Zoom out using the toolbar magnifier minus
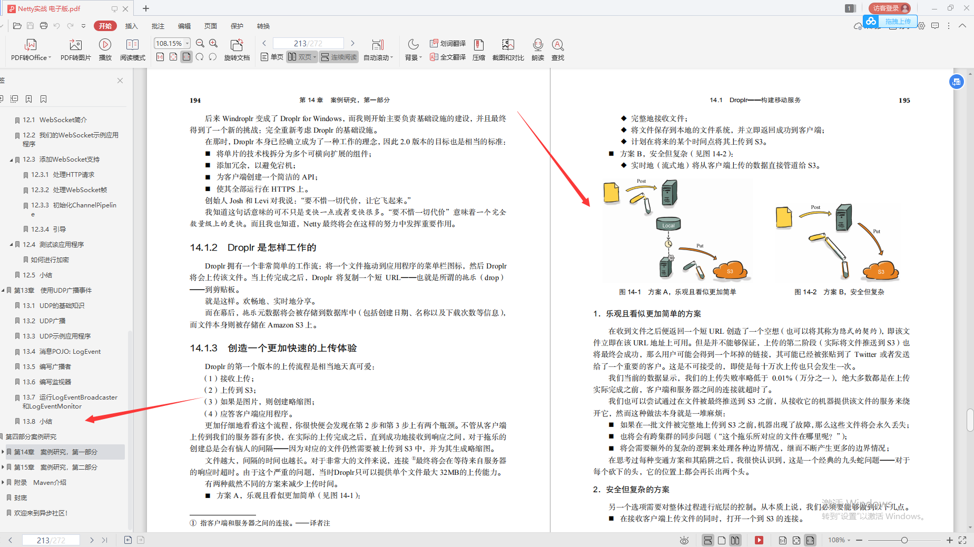This screenshot has width=974, height=547. (x=200, y=43)
